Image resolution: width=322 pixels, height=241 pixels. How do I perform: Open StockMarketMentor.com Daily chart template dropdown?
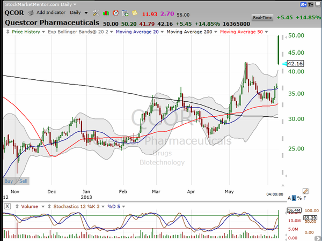pyautogui.click(x=41, y=4)
